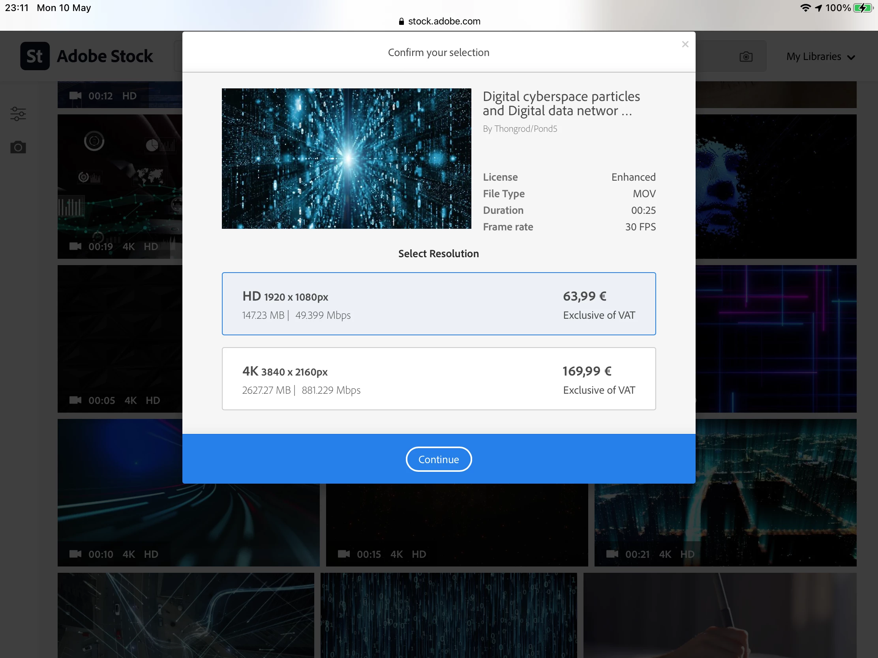The height and width of the screenshot is (658, 878).
Task: Click the Wi-Fi icon in status bar
Action: coord(805,8)
